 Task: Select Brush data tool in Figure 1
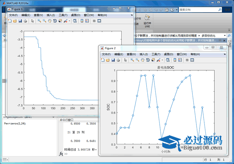tap(65, 21)
